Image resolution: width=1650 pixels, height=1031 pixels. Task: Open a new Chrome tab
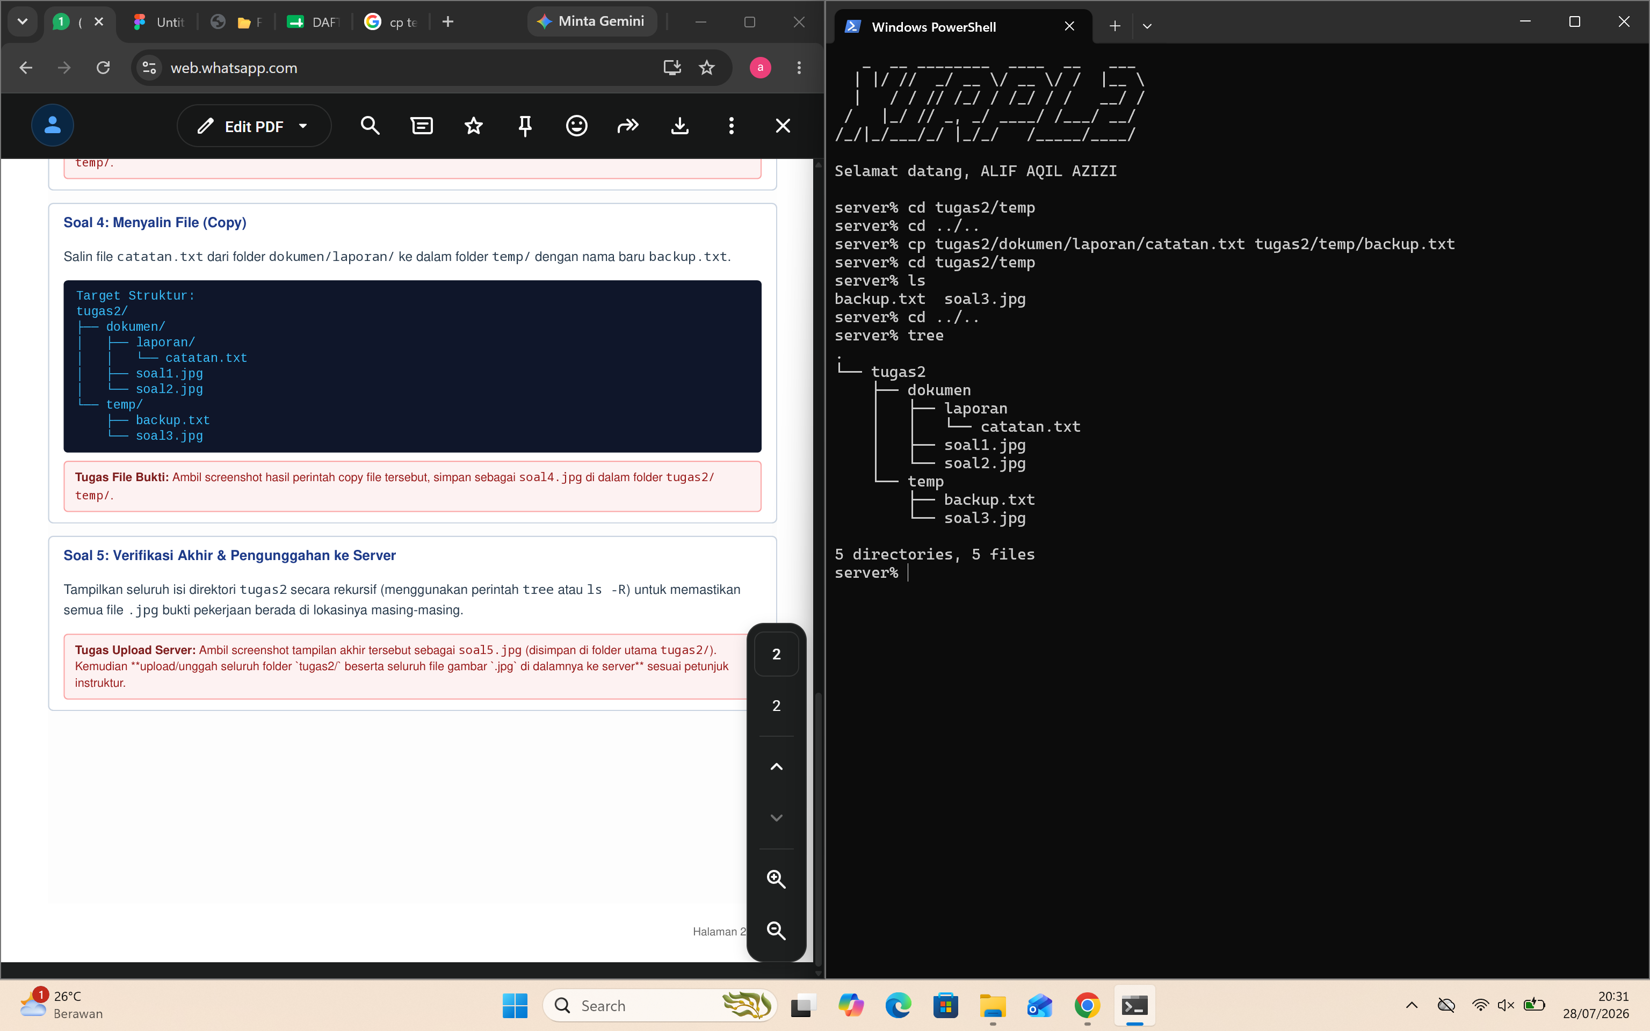(448, 22)
